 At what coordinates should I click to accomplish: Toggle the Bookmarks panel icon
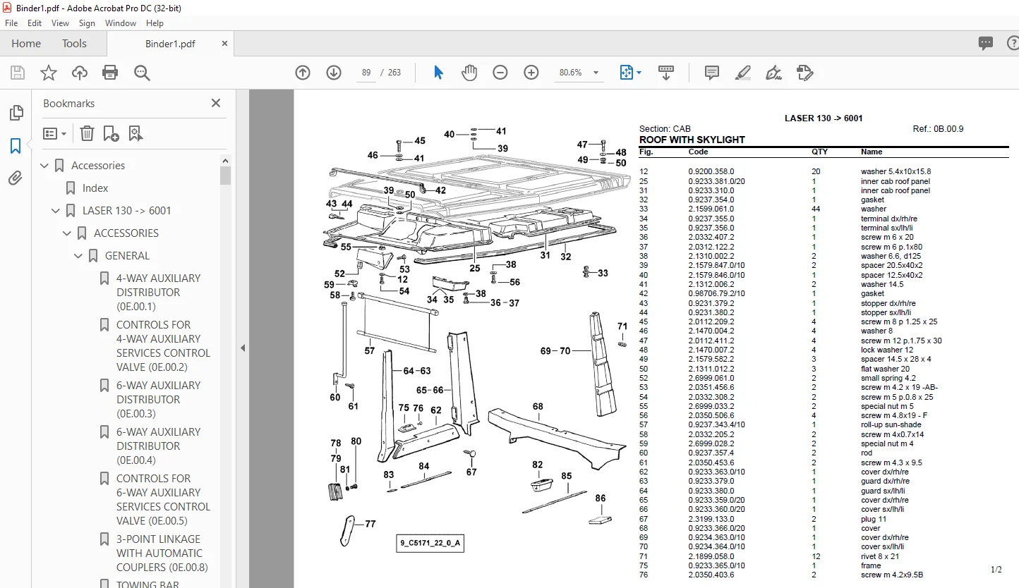pyautogui.click(x=16, y=146)
